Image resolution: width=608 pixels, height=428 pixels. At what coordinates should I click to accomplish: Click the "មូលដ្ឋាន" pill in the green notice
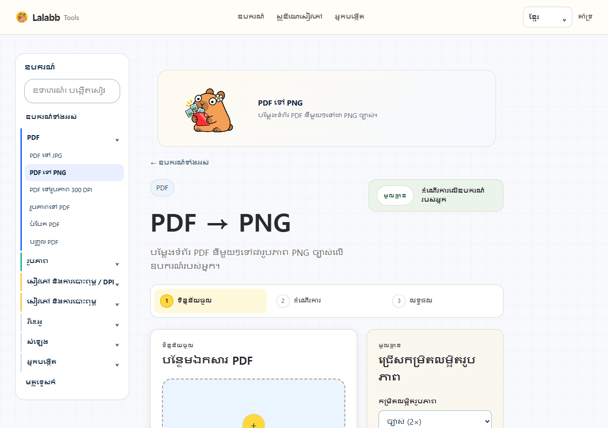(395, 195)
